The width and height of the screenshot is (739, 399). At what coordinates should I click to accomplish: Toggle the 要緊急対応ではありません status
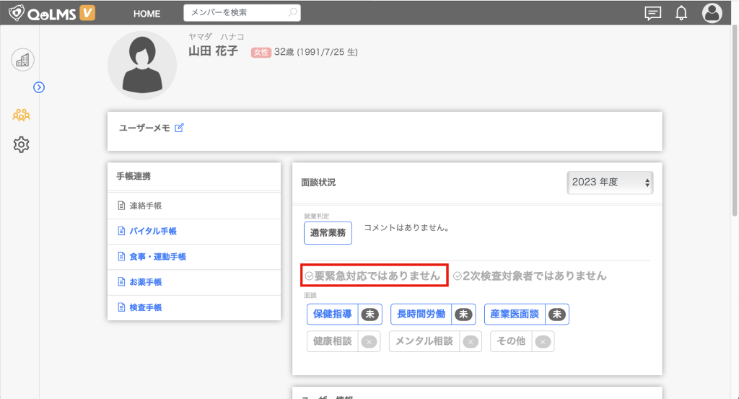[x=372, y=276]
